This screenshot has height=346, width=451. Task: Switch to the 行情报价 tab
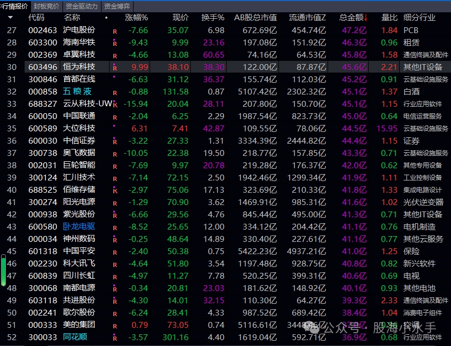point(15,6)
